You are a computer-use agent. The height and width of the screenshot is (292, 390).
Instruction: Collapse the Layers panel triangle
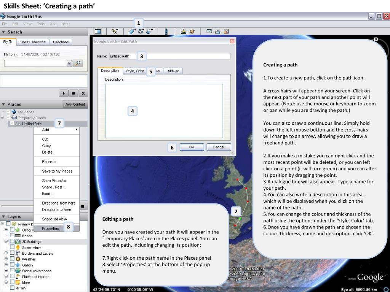tap(3, 216)
